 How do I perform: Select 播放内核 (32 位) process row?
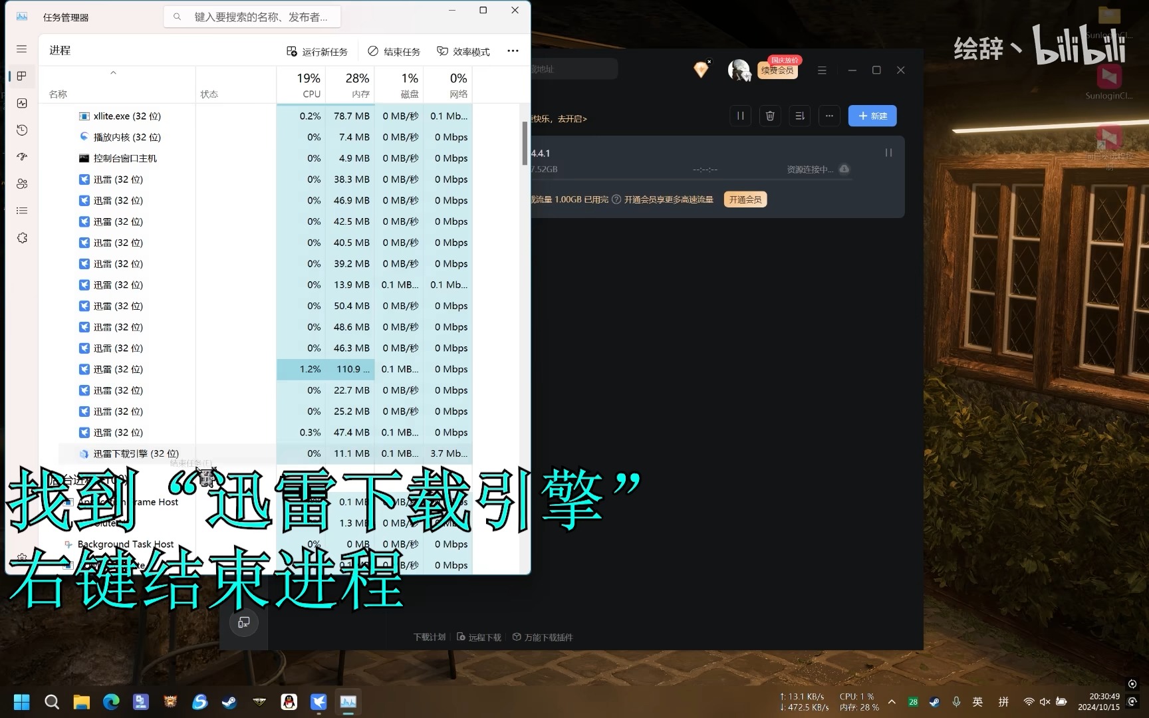pyautogui.click(x=266, y=137)
